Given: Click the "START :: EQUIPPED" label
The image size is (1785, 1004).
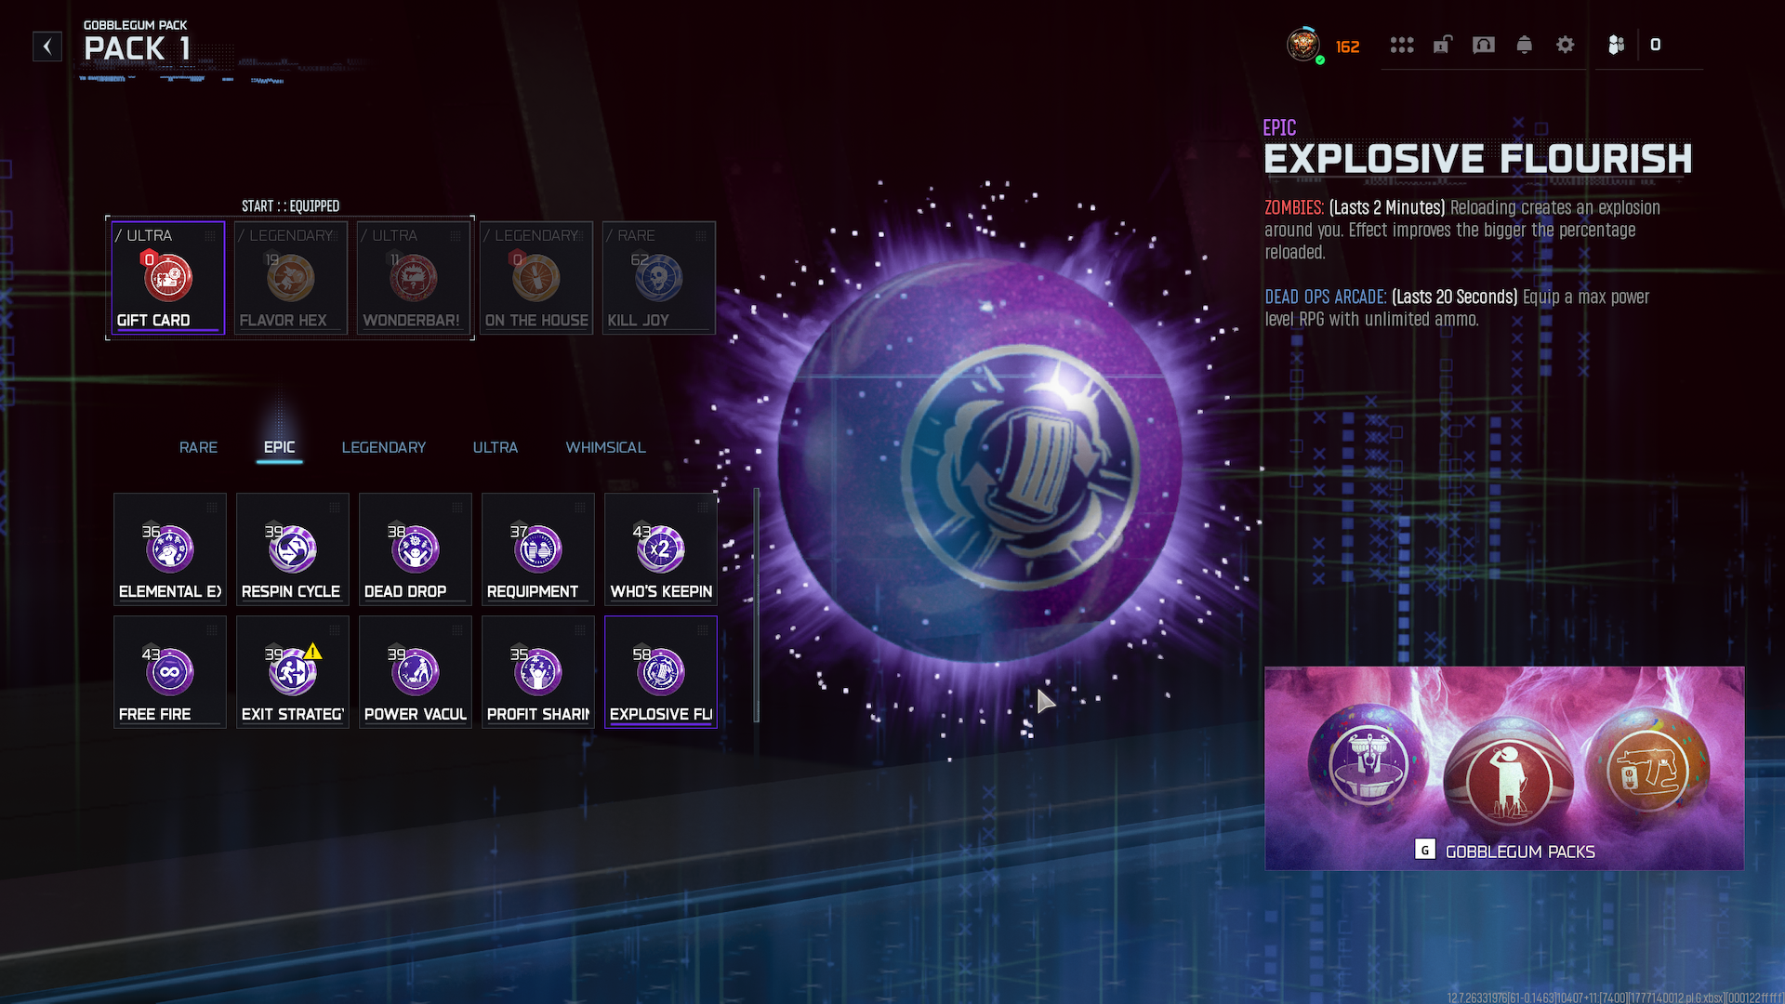Looking at the screenshot, I should (x=290, y=205).
